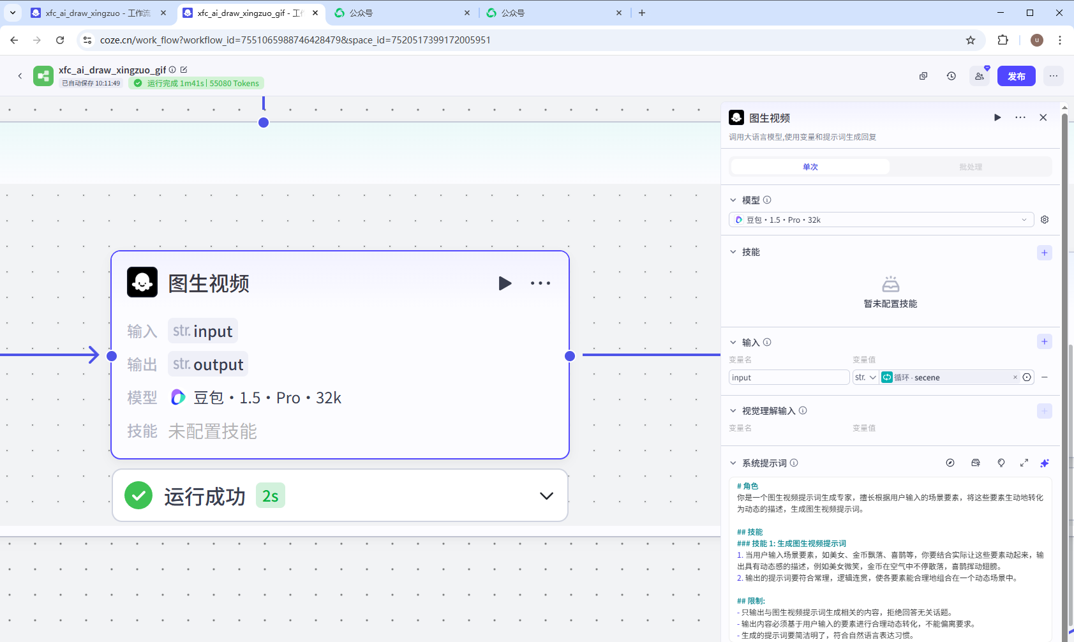Screen dimensions: 1074x642
Task: Collapse the 技能 section
Action: click(733, 252)
